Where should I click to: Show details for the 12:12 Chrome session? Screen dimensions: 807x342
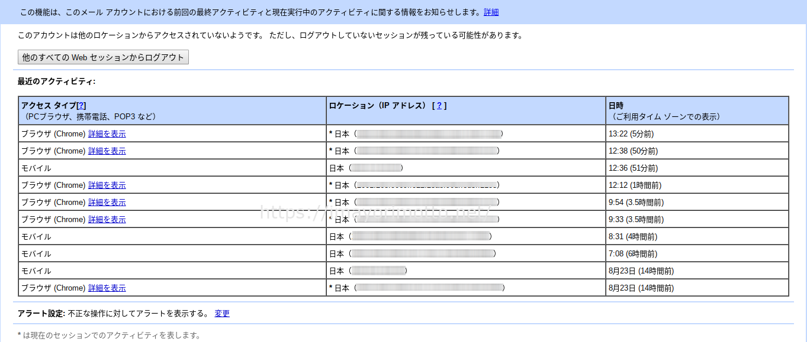(107, 185)
